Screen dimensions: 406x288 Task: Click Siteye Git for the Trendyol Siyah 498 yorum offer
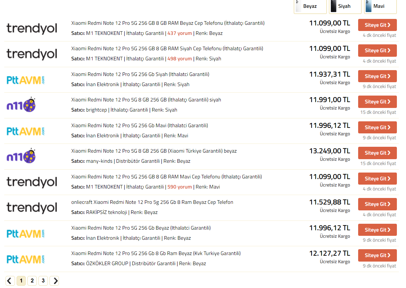pos(377,51)
